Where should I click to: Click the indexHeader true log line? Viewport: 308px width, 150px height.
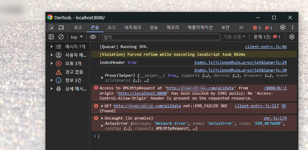[118, 62]
